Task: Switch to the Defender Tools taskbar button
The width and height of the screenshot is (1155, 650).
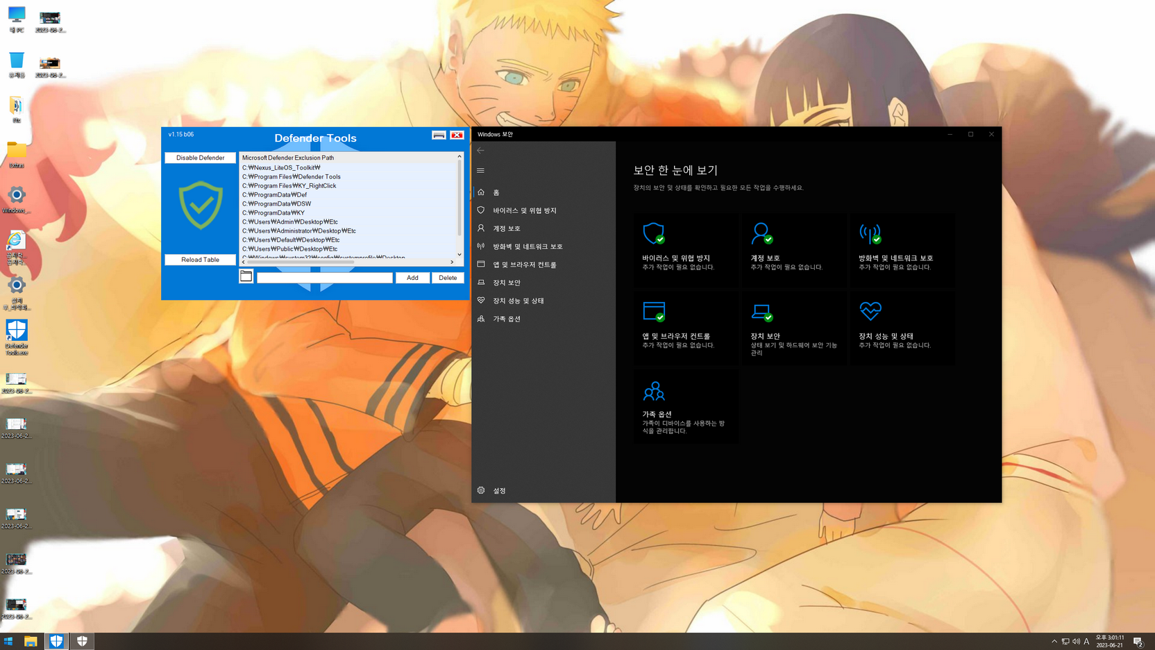Action: pyautogui.click(x=56, y=641)
